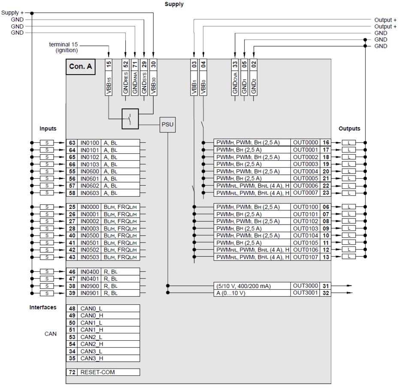Select the Outputs section heading
Screen dimensions: 399x390
click(350, 129)
